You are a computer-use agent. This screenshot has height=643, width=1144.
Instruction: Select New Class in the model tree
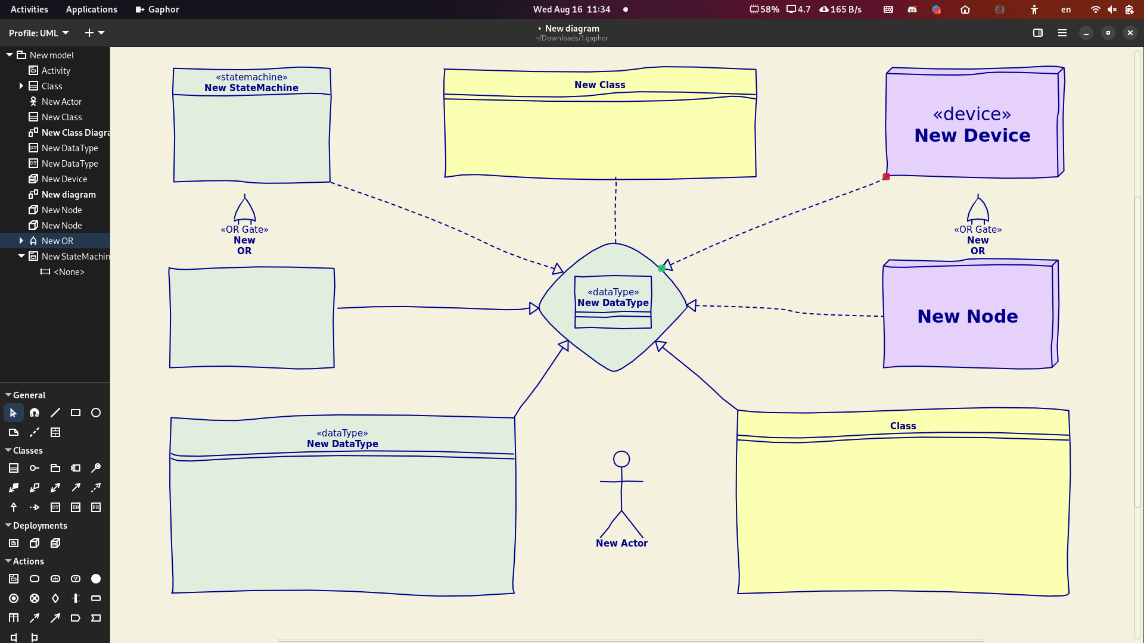(x=61, y=117)
